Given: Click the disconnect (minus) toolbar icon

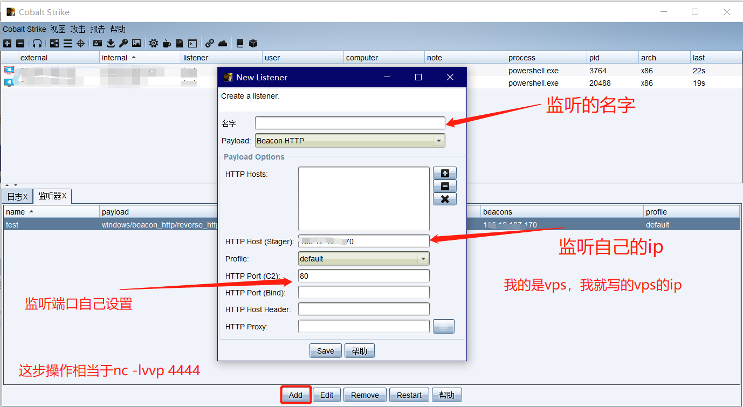Looking at the screenshot, I should click(20, 43).
